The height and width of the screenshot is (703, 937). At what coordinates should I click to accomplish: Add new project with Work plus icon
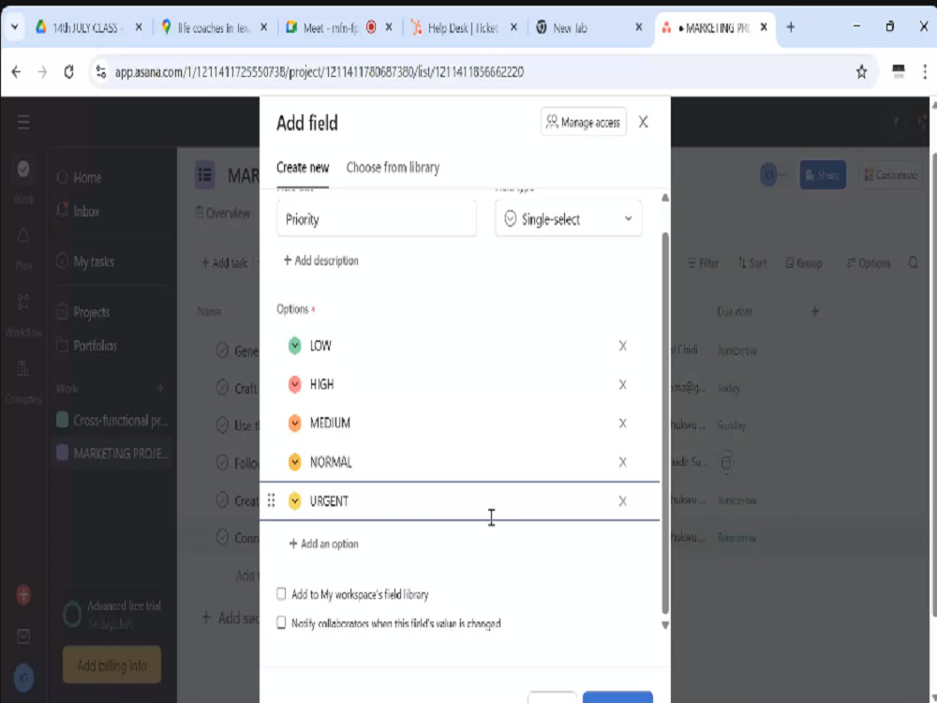click(160, 389)
